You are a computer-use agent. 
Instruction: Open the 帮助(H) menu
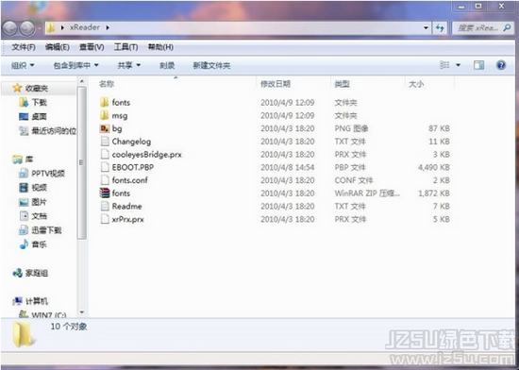160,47
